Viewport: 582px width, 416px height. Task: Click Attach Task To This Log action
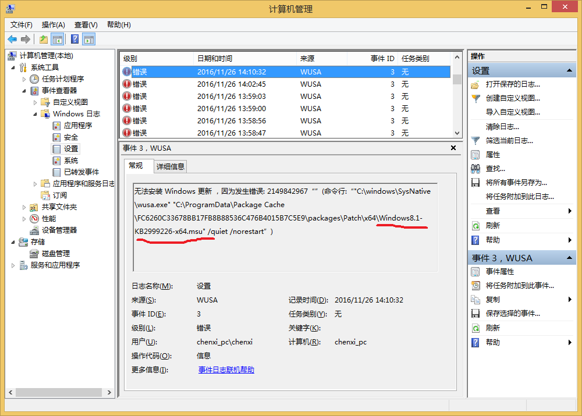(x=520, y=197)
